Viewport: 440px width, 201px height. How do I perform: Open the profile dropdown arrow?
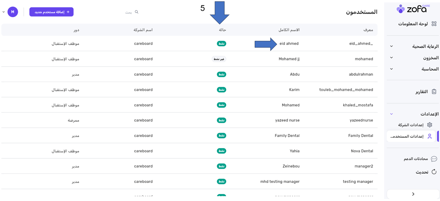pos(4,12)
